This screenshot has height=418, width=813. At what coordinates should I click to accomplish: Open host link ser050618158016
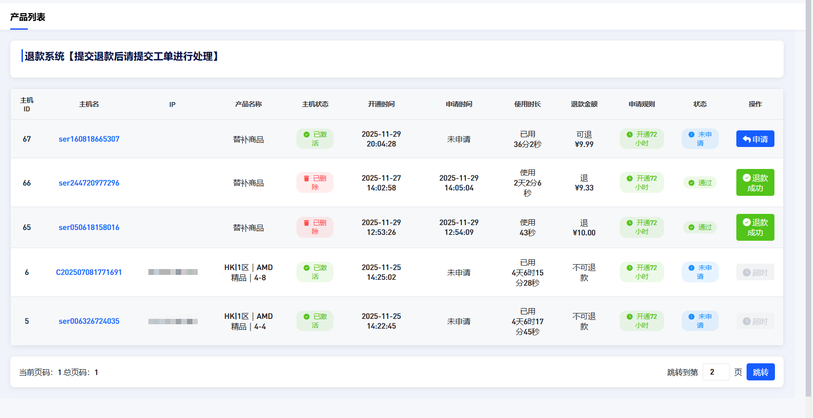click(89, 228)
